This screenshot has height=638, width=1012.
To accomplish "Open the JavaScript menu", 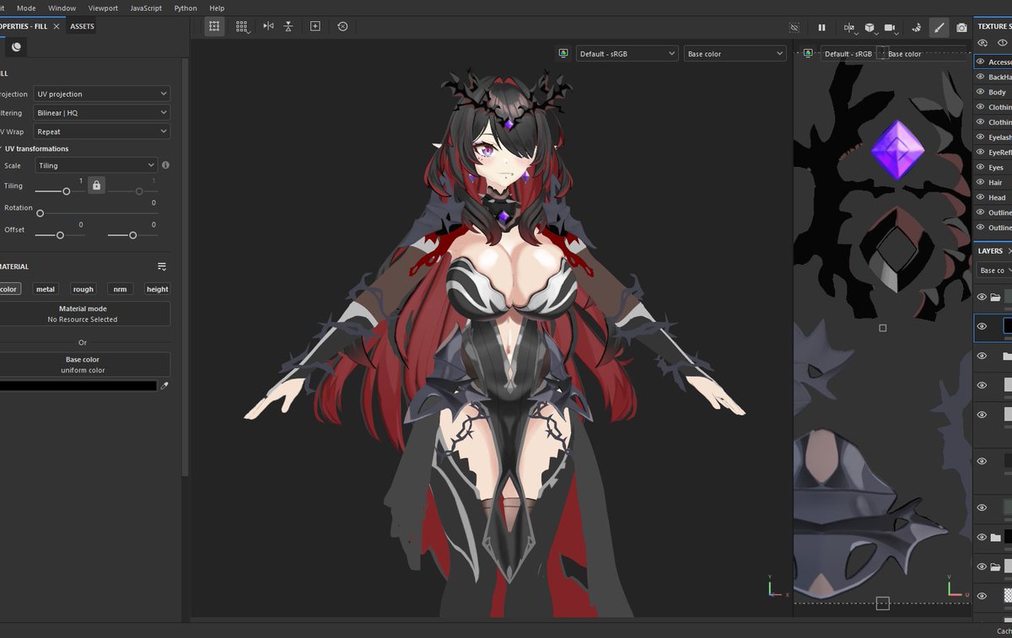I will (146, 8).
